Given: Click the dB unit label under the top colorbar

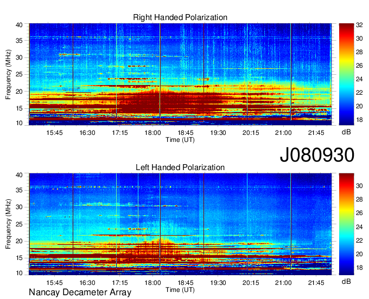Looking at the screenshot, I should click(x=346, y=132).
